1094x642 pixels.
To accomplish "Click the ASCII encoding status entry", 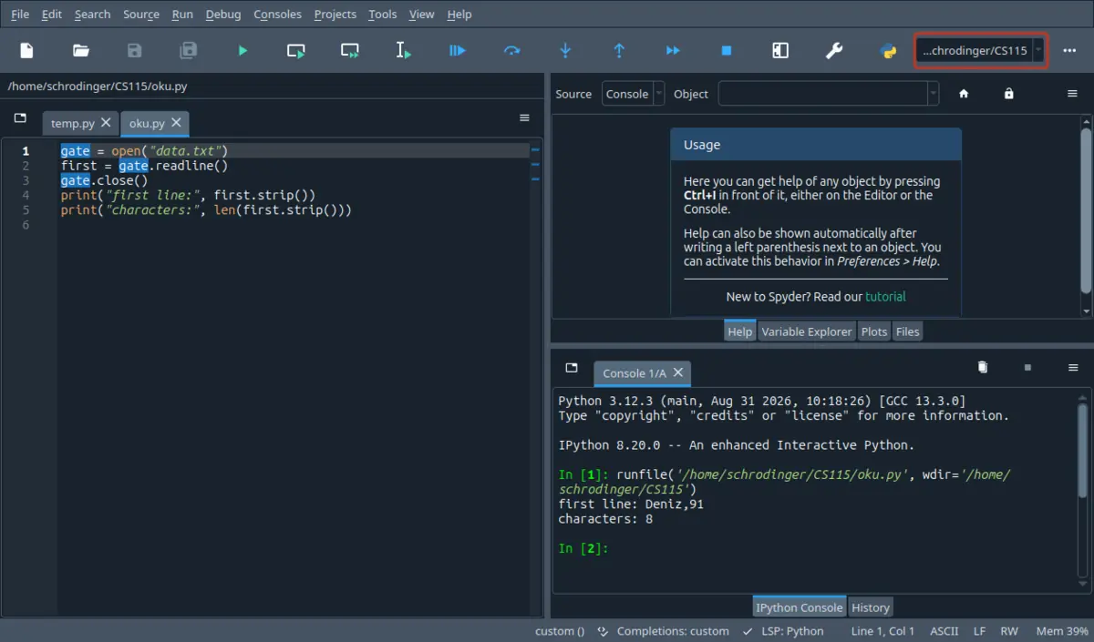I will pos(944,631).
